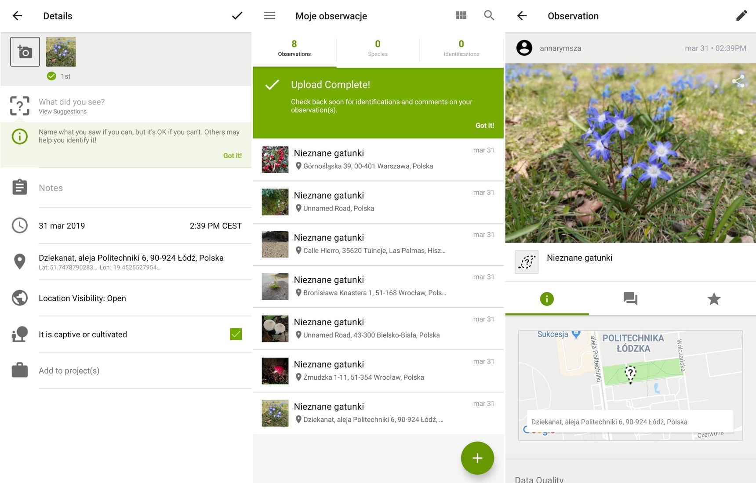Add new observation with plus button
This screenshot has width=756, height=483.
(x=477, y=458)
